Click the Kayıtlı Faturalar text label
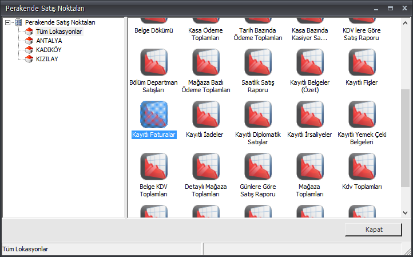Viewport: 413px width, 257px height. [x=154, y=135]
